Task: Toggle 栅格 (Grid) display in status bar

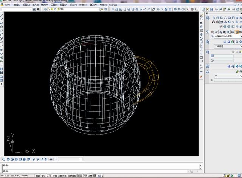Action: click(43, 176)
